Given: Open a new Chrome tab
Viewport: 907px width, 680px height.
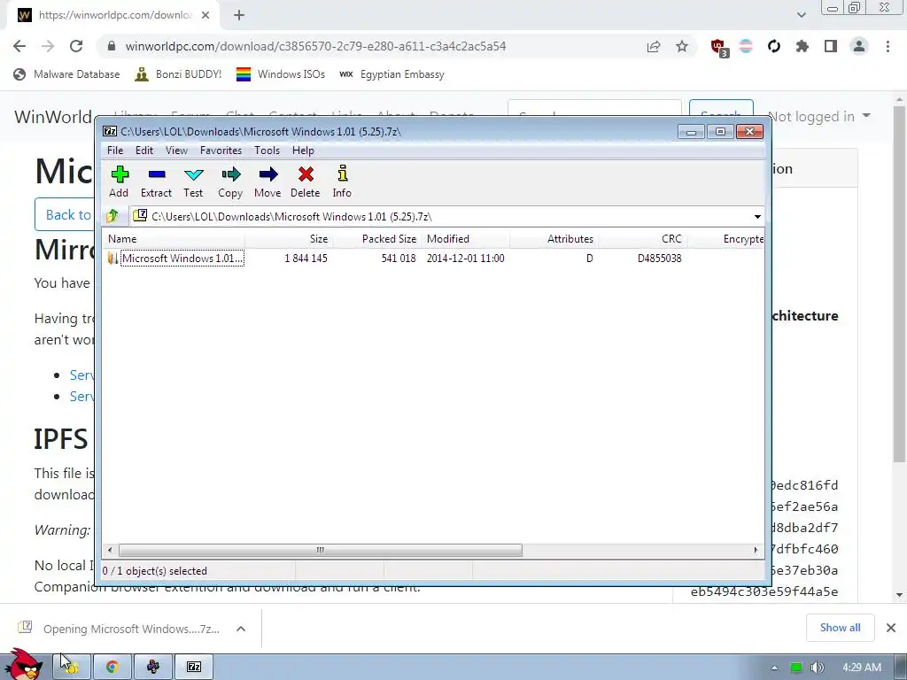Looking at the screenshot, I should click(239, 15).
